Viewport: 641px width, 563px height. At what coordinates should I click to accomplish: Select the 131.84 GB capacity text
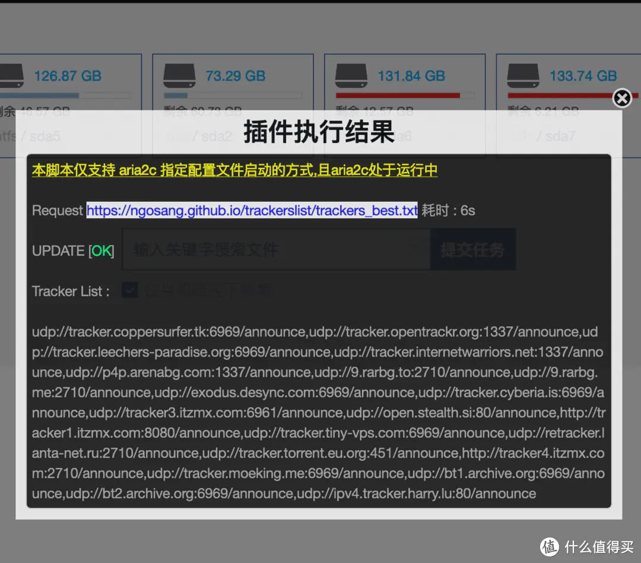[411, 75]
